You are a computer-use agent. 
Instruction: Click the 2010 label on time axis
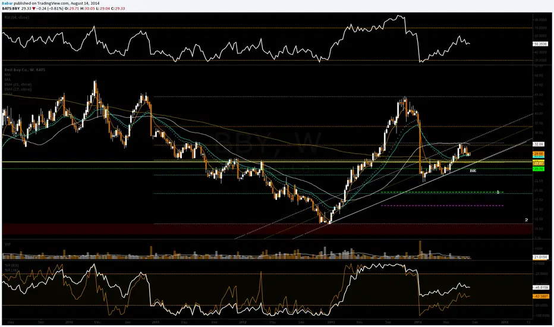click(69, 322)
